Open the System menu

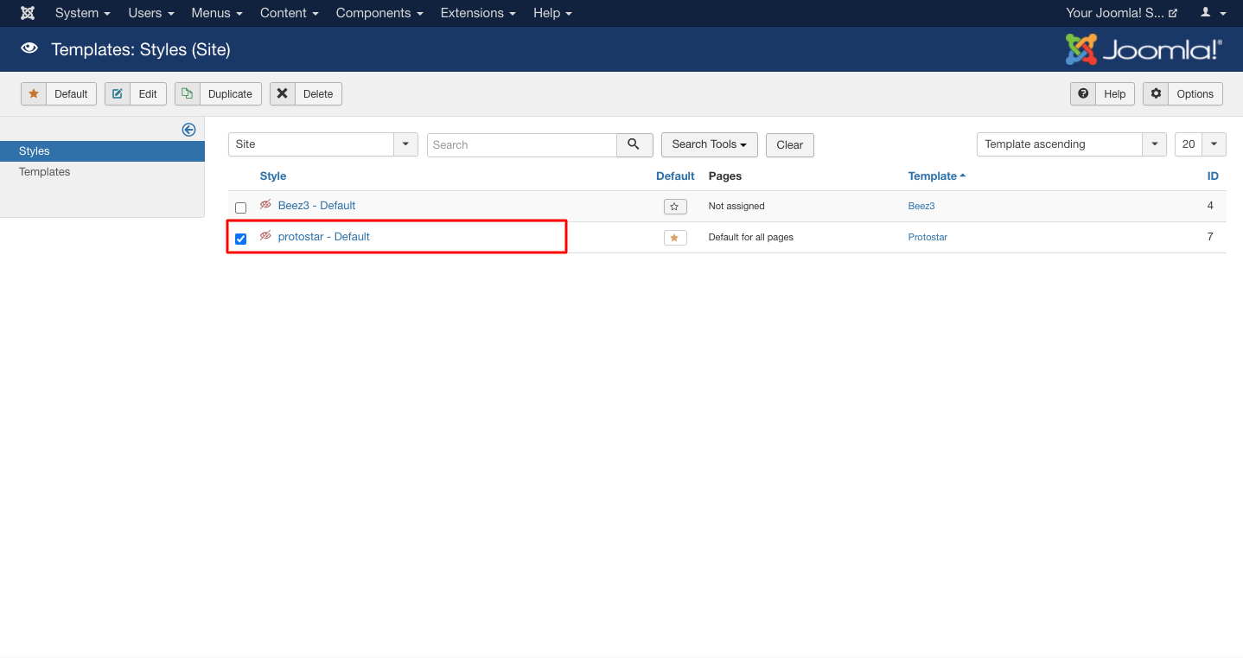coord(82,13)
